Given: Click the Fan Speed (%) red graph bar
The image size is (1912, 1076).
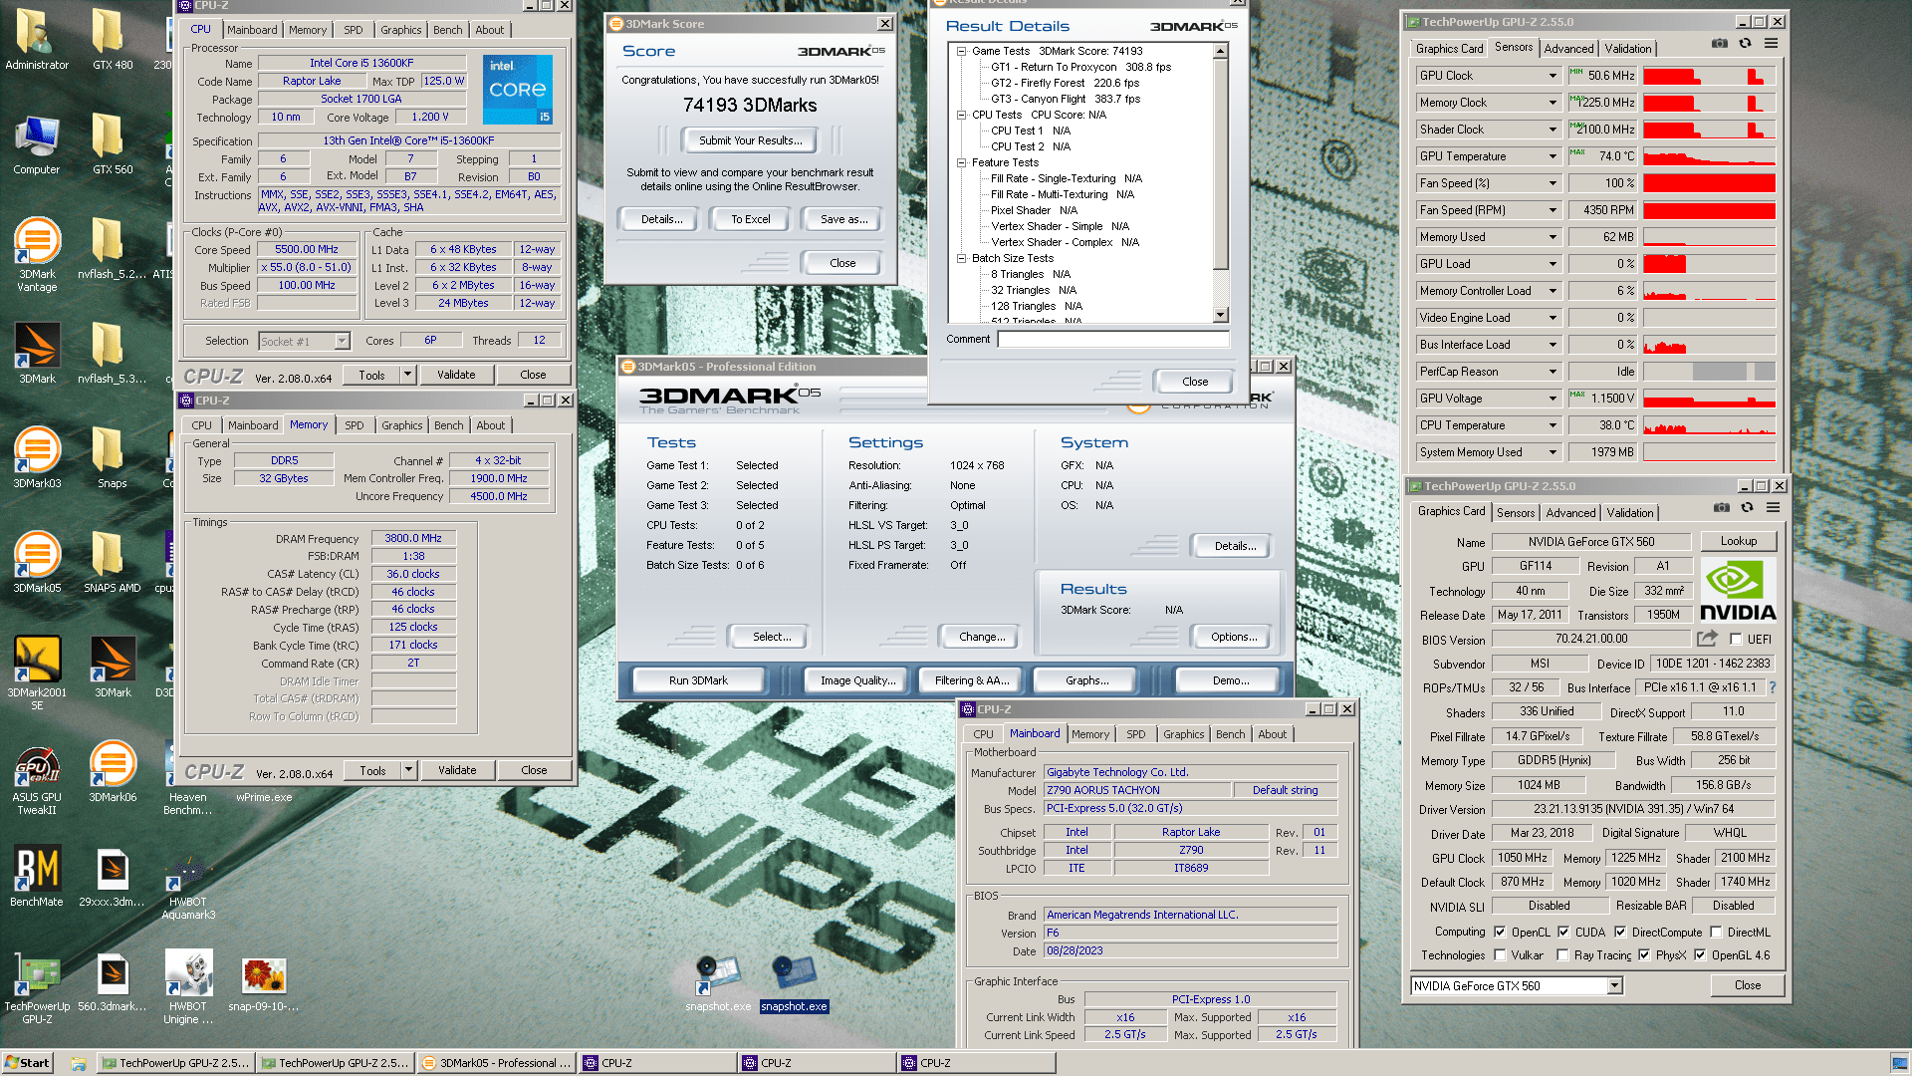Looking at the screenshot, I should point(1709,183).
